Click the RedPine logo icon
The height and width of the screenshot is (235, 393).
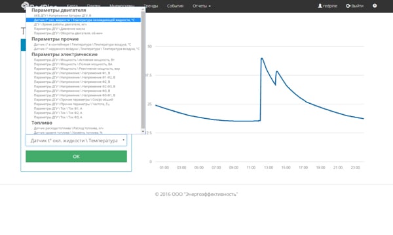point(25,5)
